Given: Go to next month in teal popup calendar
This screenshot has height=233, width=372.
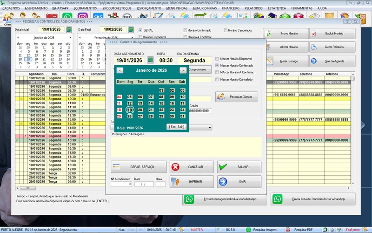Looking at the screenshot, I should 183,70.
